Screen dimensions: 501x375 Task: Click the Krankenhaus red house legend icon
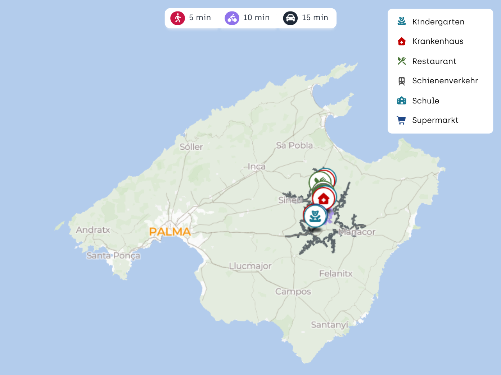coord(402,41)
